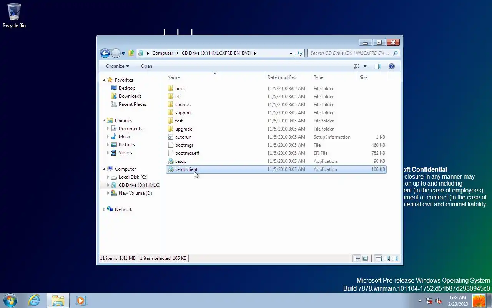The height and width of the screenshot is (308, 492).
Task: Show the details pane layout in the status bar
Action: (x=387, y=259)
